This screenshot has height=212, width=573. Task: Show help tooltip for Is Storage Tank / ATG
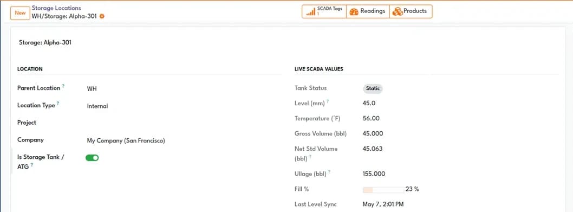[x=32, y=165]
